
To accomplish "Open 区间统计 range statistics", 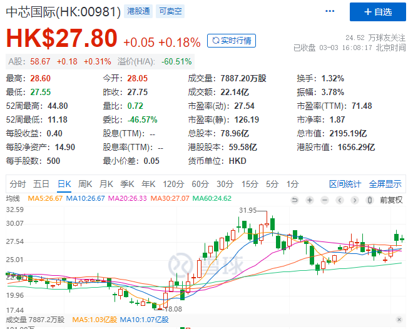I will click(345, 184).
